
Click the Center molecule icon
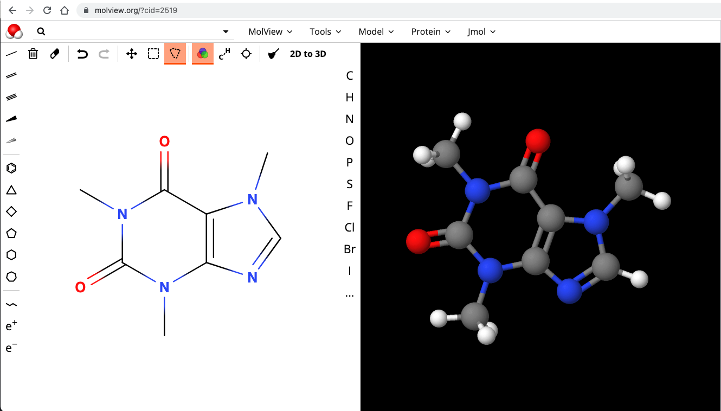[x=246, y=53]
